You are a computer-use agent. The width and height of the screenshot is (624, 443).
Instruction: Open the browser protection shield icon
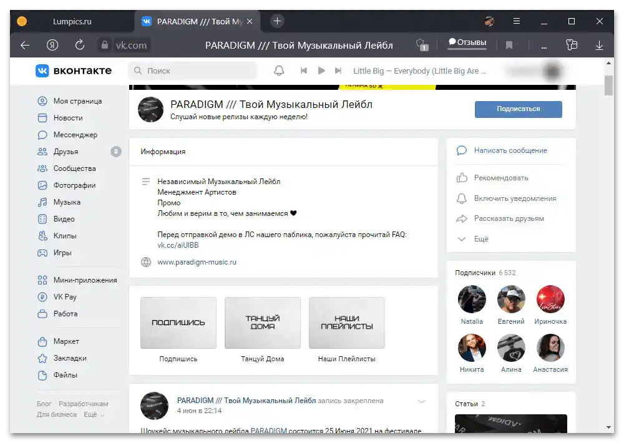(422, 44)
